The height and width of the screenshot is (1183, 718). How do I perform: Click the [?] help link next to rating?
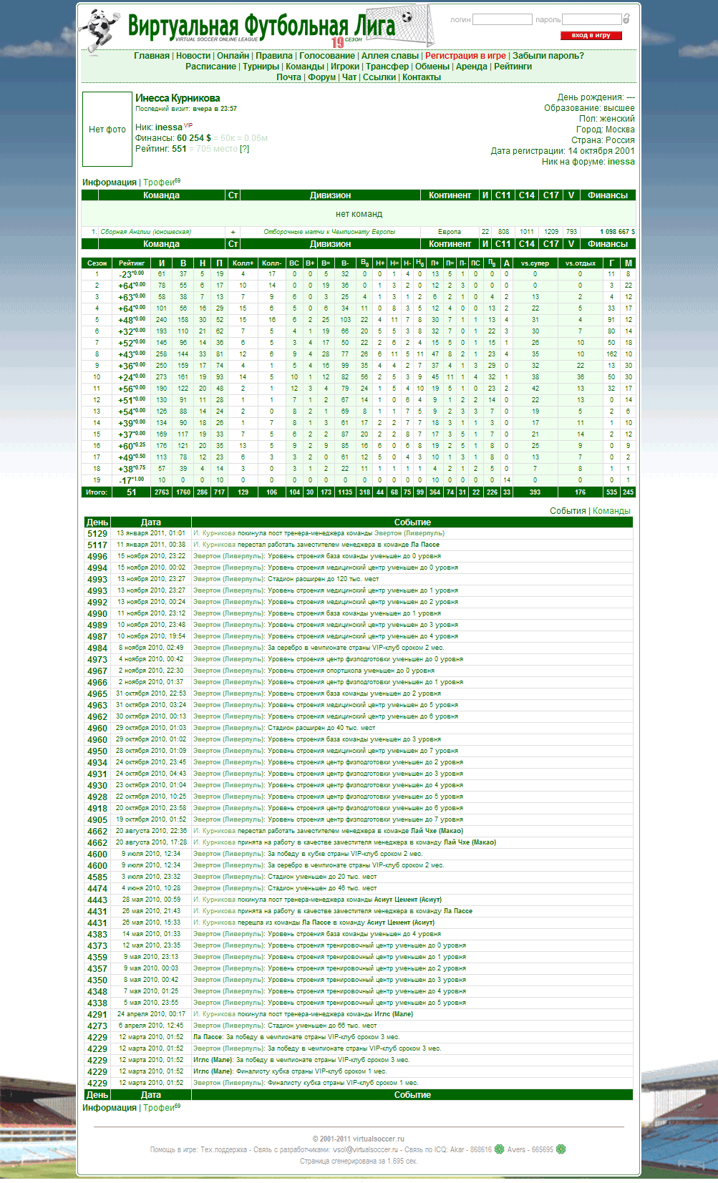point(245,149)
